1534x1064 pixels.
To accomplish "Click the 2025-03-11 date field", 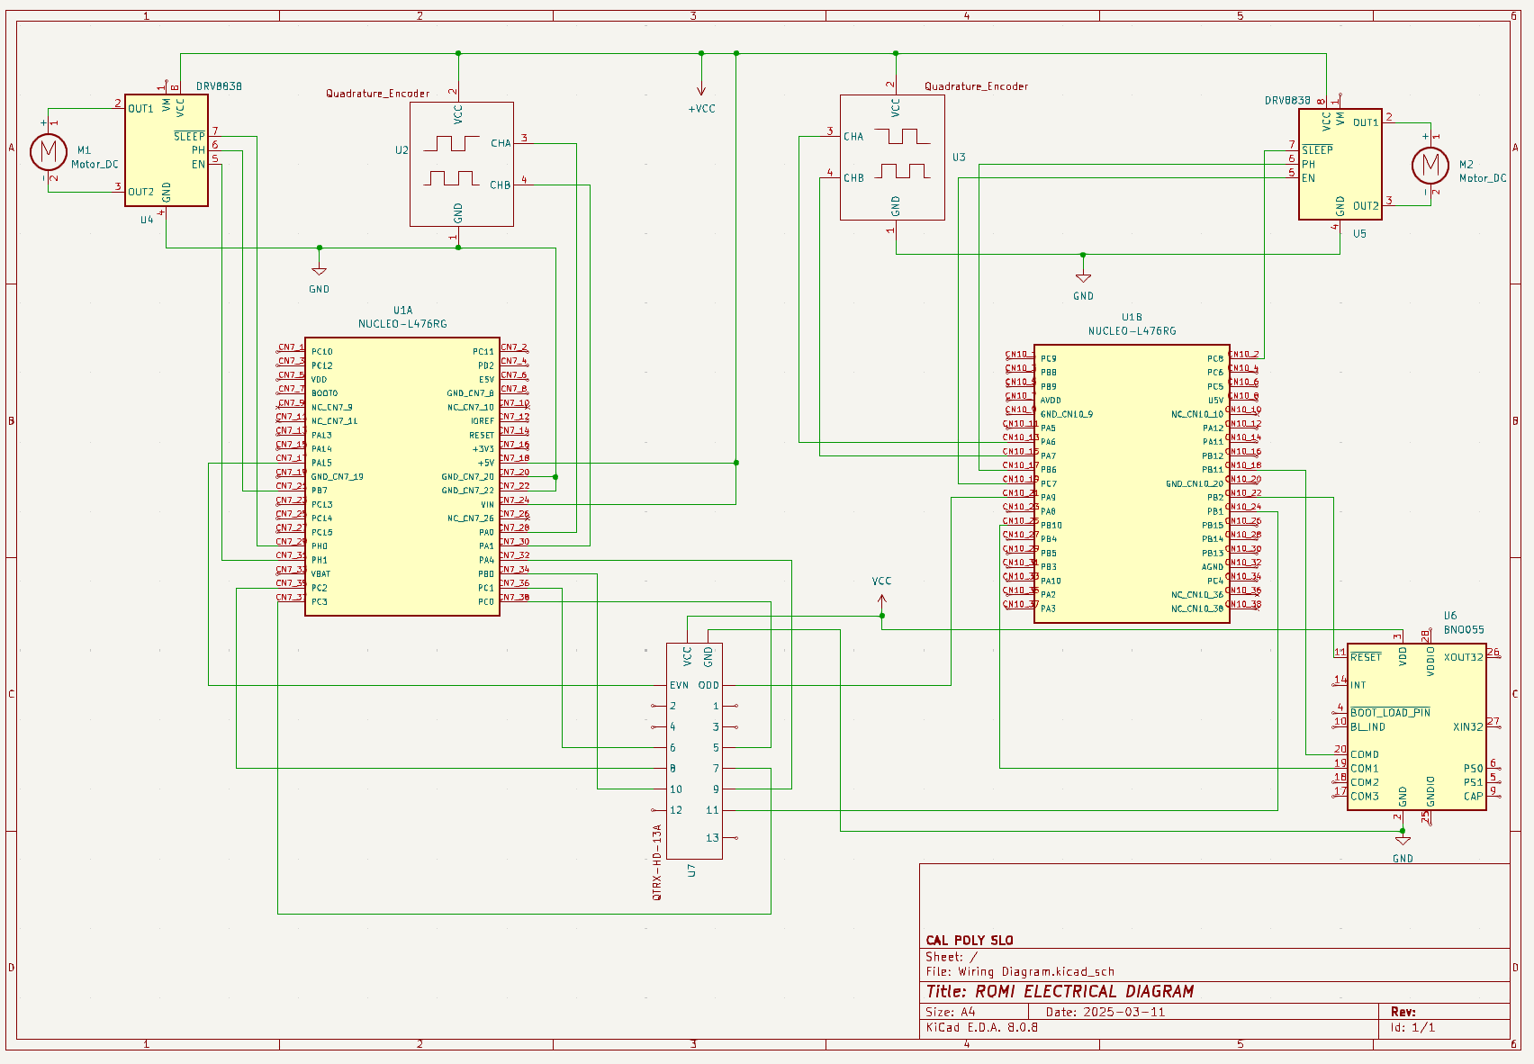I will 1123,1012.
